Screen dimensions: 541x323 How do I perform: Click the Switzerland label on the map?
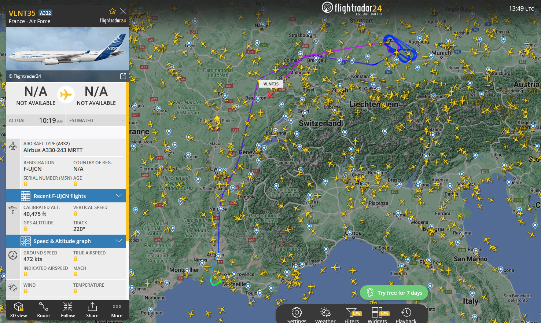(320, 124)
